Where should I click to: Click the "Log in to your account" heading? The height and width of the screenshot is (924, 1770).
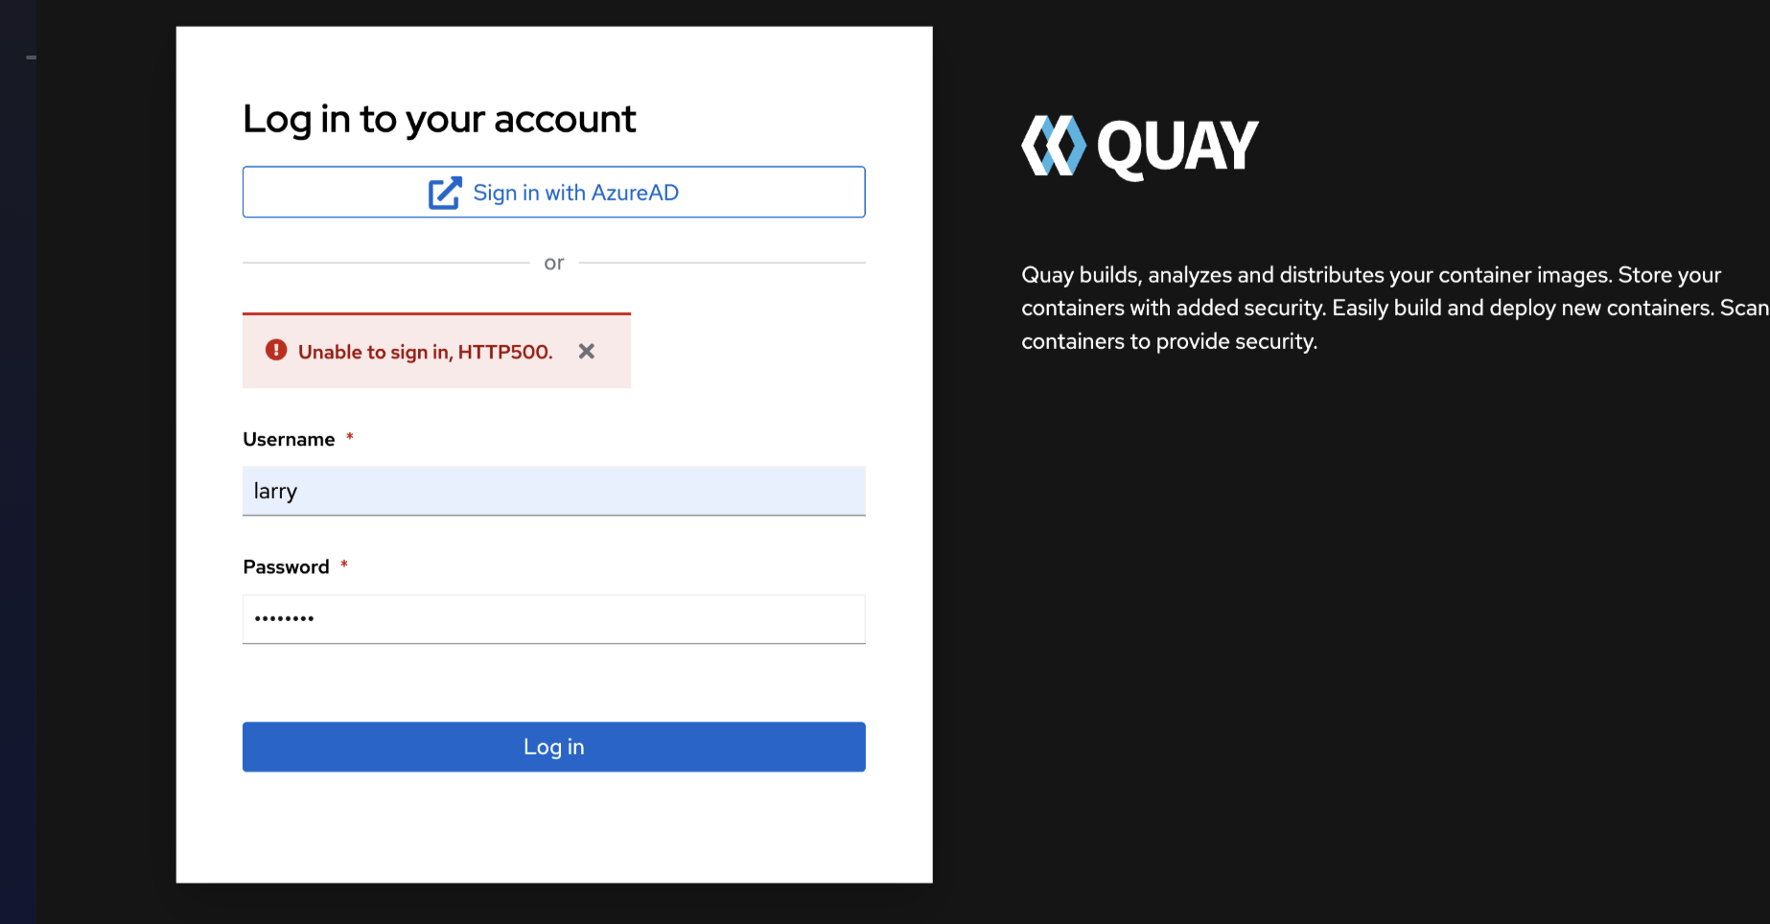[x=439, y=120]
